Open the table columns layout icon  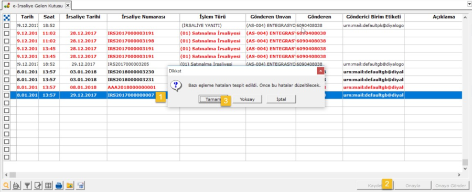point(48,186)
